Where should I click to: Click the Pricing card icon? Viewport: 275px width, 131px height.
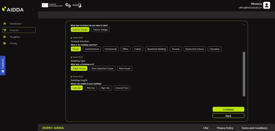[x=5, y=43]
